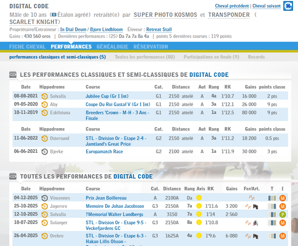298x246 pixels.
Task: Click the track bars icon for Orebro row
Action: [272, 236]
